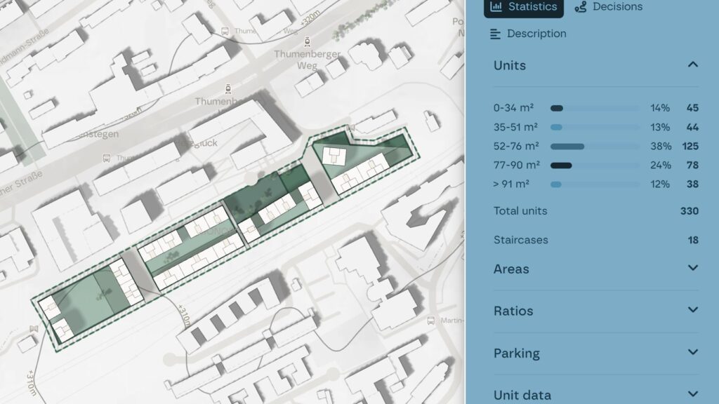Open the Parking section chevron
The height and width of the screenshot is (404, 719).
692,352
